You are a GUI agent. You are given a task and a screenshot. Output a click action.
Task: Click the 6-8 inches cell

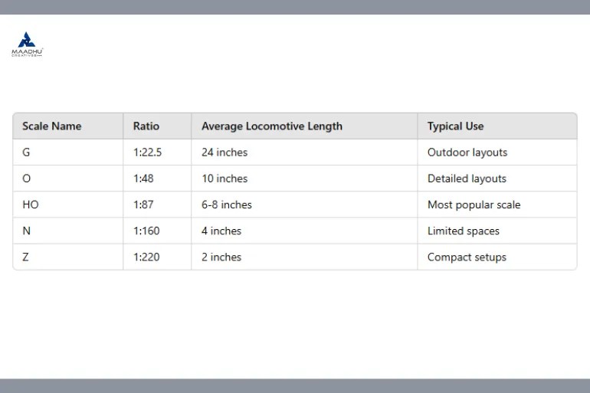304,205
